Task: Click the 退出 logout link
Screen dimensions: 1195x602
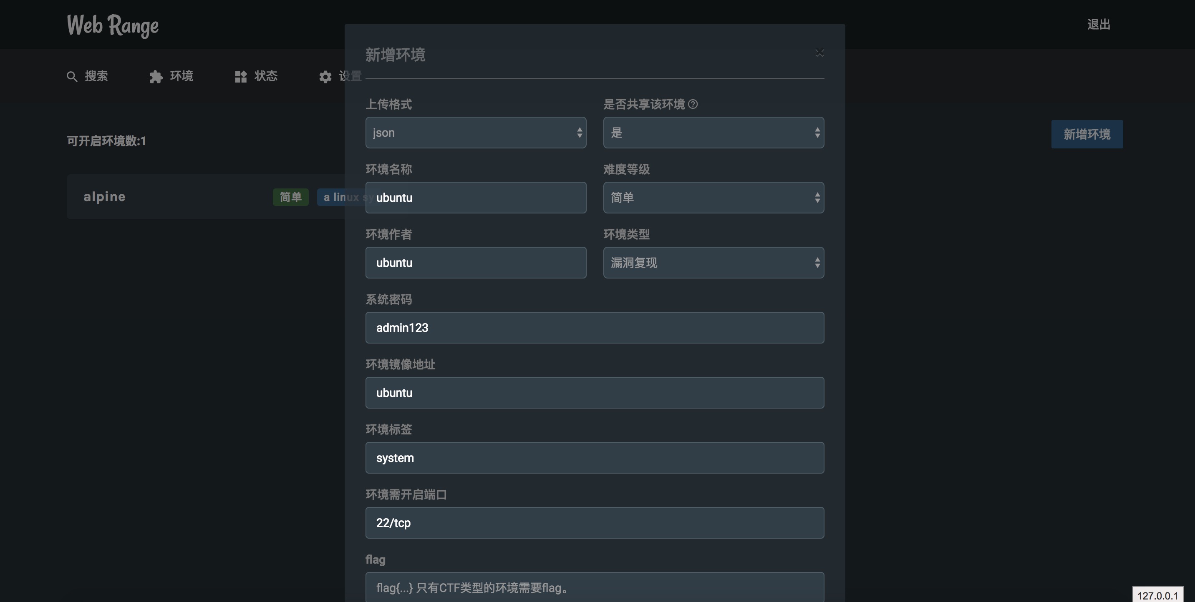Action: [x=1098, y=25]
